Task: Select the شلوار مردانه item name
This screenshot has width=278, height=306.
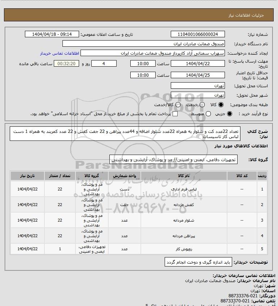Action: (184, 220)
